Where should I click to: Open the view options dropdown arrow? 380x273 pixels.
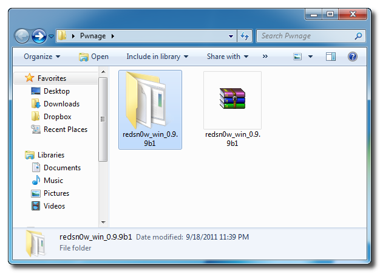point(310,57)
